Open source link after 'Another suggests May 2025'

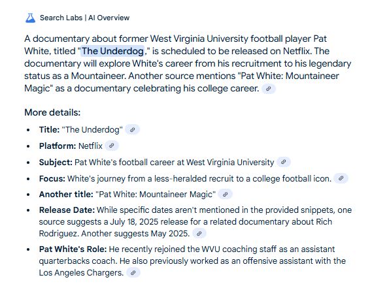(199, 234)
